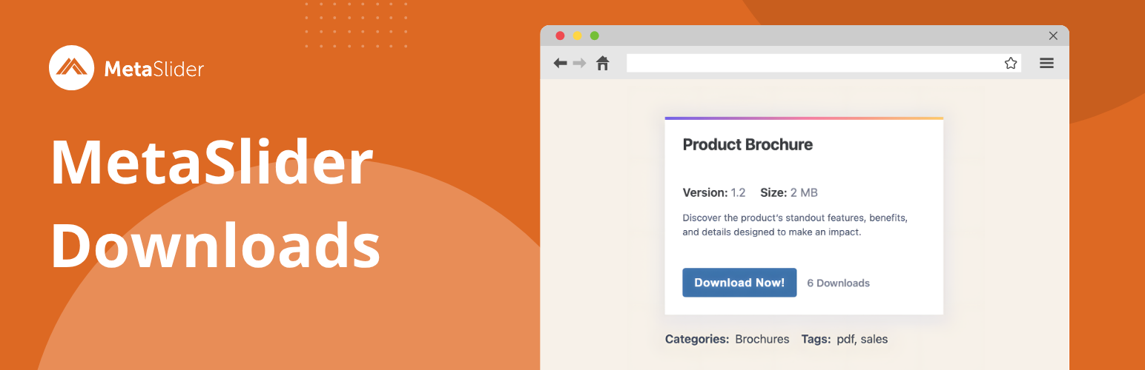This screenshot has height=370, width=1145.
Task: Open the Brochures category link
Action: [762, 340]
